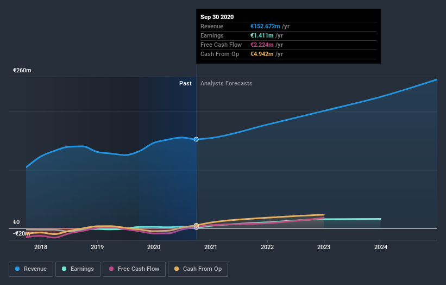Click the €4.942m cash from op value

262,54
